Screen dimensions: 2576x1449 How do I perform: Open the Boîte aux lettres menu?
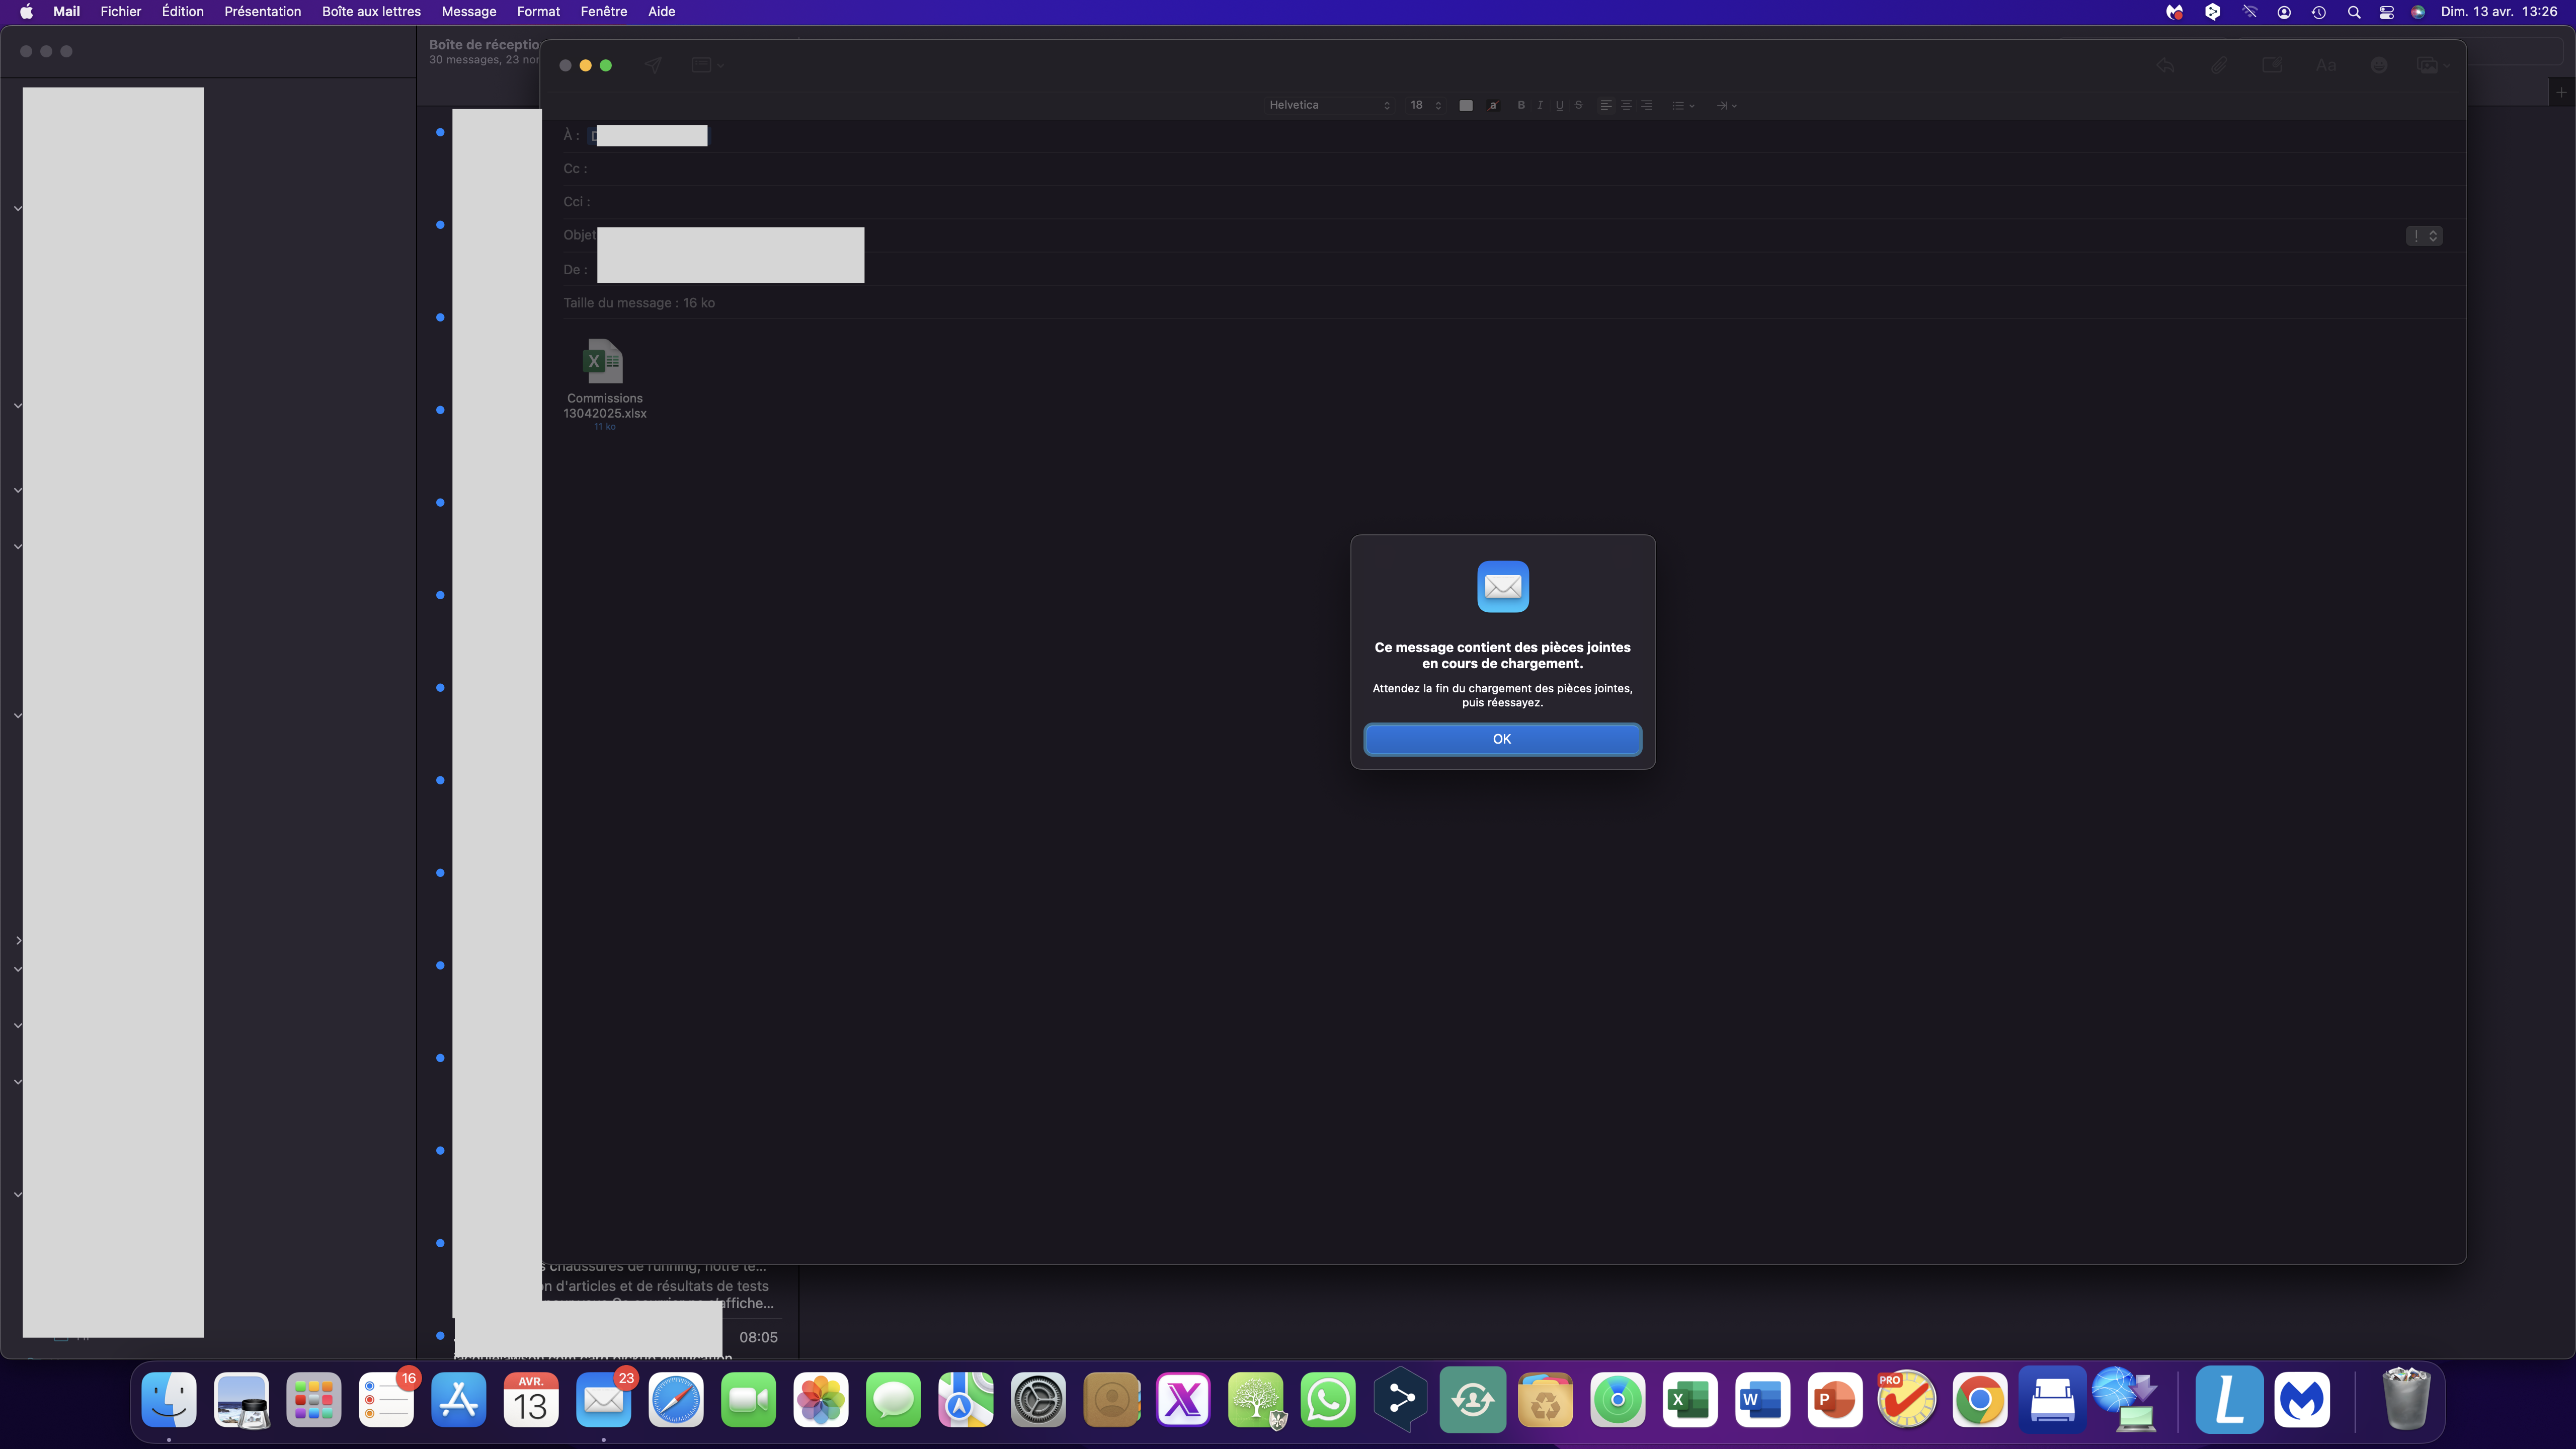click(370, 12)
